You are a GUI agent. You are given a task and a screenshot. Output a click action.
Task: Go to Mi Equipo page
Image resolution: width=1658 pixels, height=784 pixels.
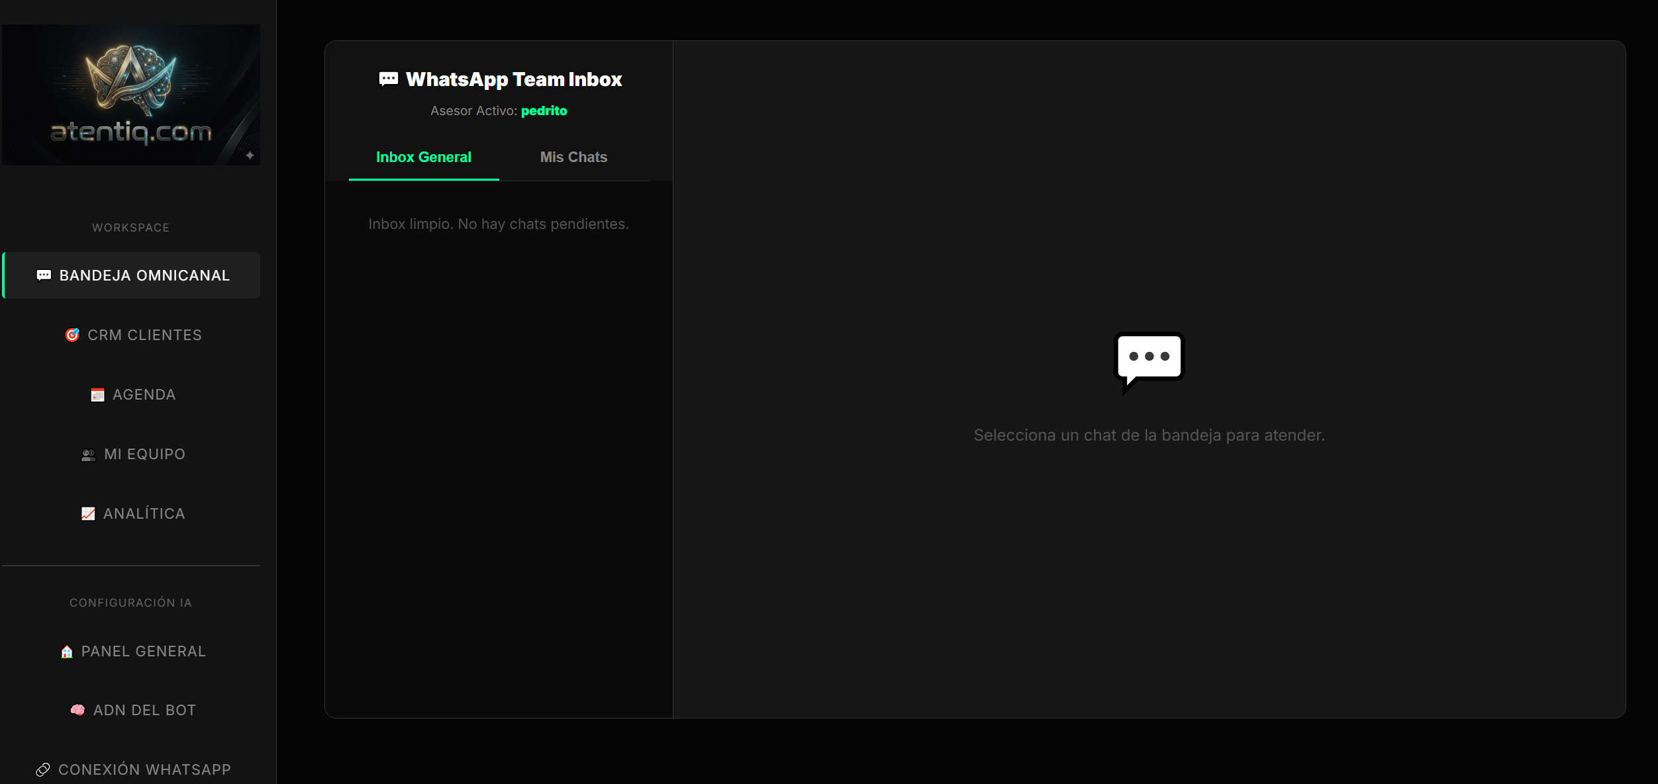[144, 455]
